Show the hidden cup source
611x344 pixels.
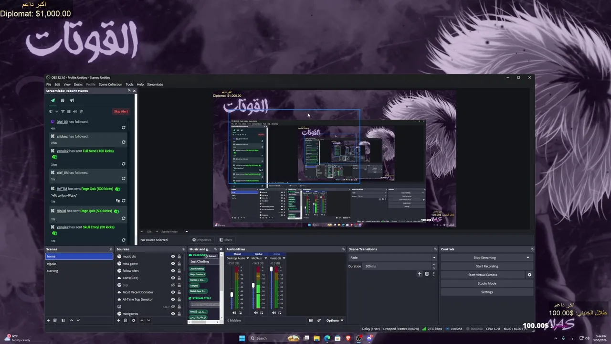click(173, 285)
